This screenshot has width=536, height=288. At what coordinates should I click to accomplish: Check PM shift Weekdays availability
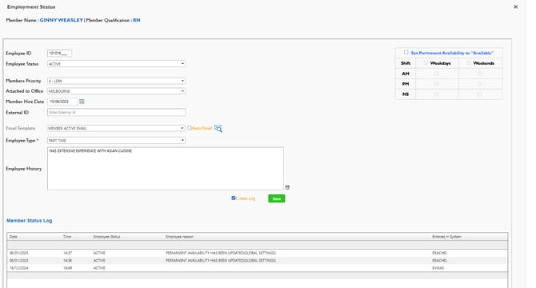[436, 84]
